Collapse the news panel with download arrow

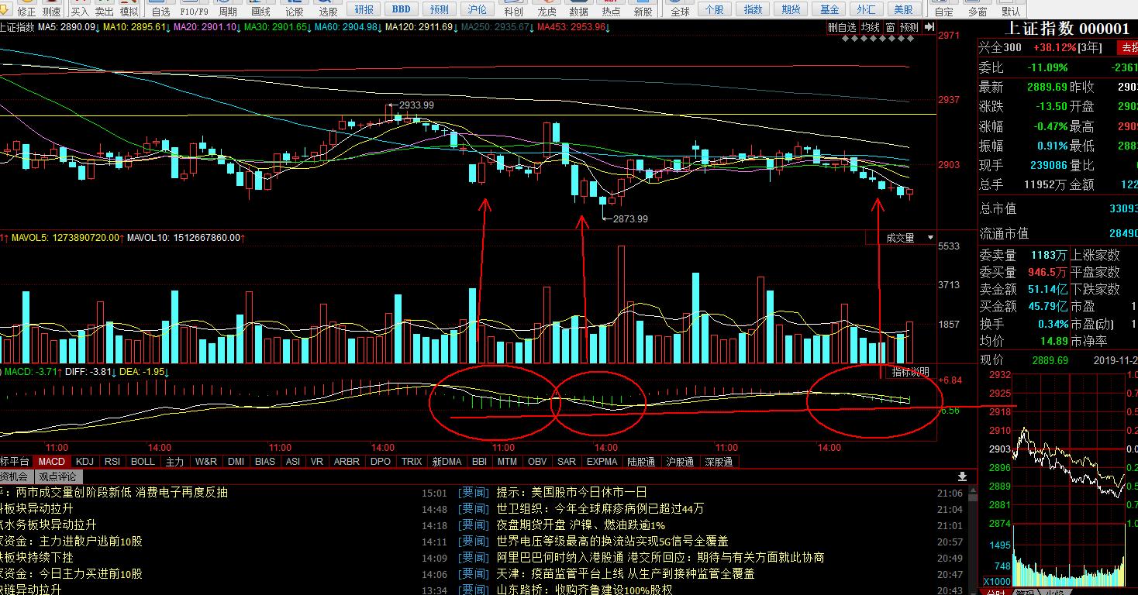(963, 476)
